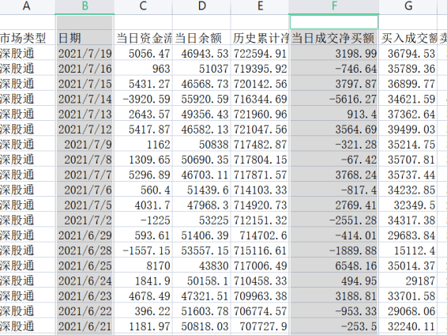Click cell with value 716344.69
The height and width of the screenshot is (335, 447).
click(x=260, y=99)
